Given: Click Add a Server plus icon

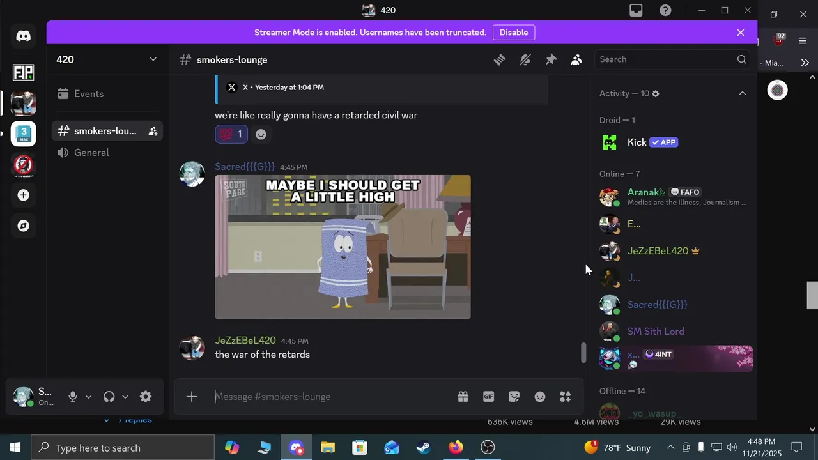Looking at the screenshot, I should [24, 195].
